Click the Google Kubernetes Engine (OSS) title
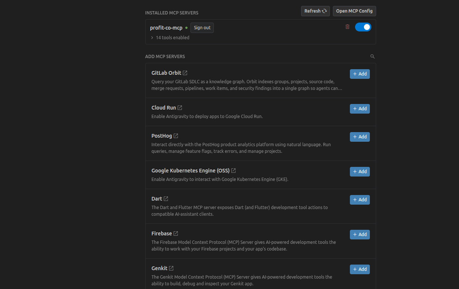This screenshot has width=459, height=289. coord(190,171)
